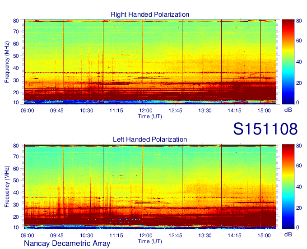307x249 pixels.
Task: Click the 10:30 time tick of the right-handed plot
Action: tap(87, 111)
